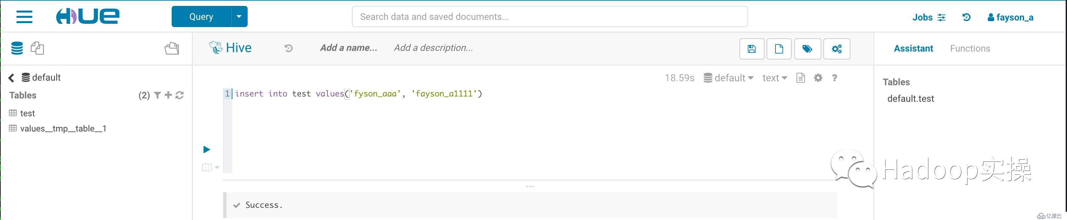Open editor session settings gears icon

pos(837,49)
